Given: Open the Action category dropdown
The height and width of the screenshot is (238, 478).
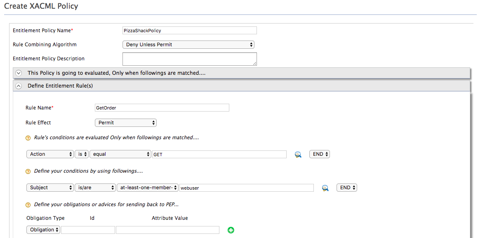Looking at the screenshot, I should (49, 154).
